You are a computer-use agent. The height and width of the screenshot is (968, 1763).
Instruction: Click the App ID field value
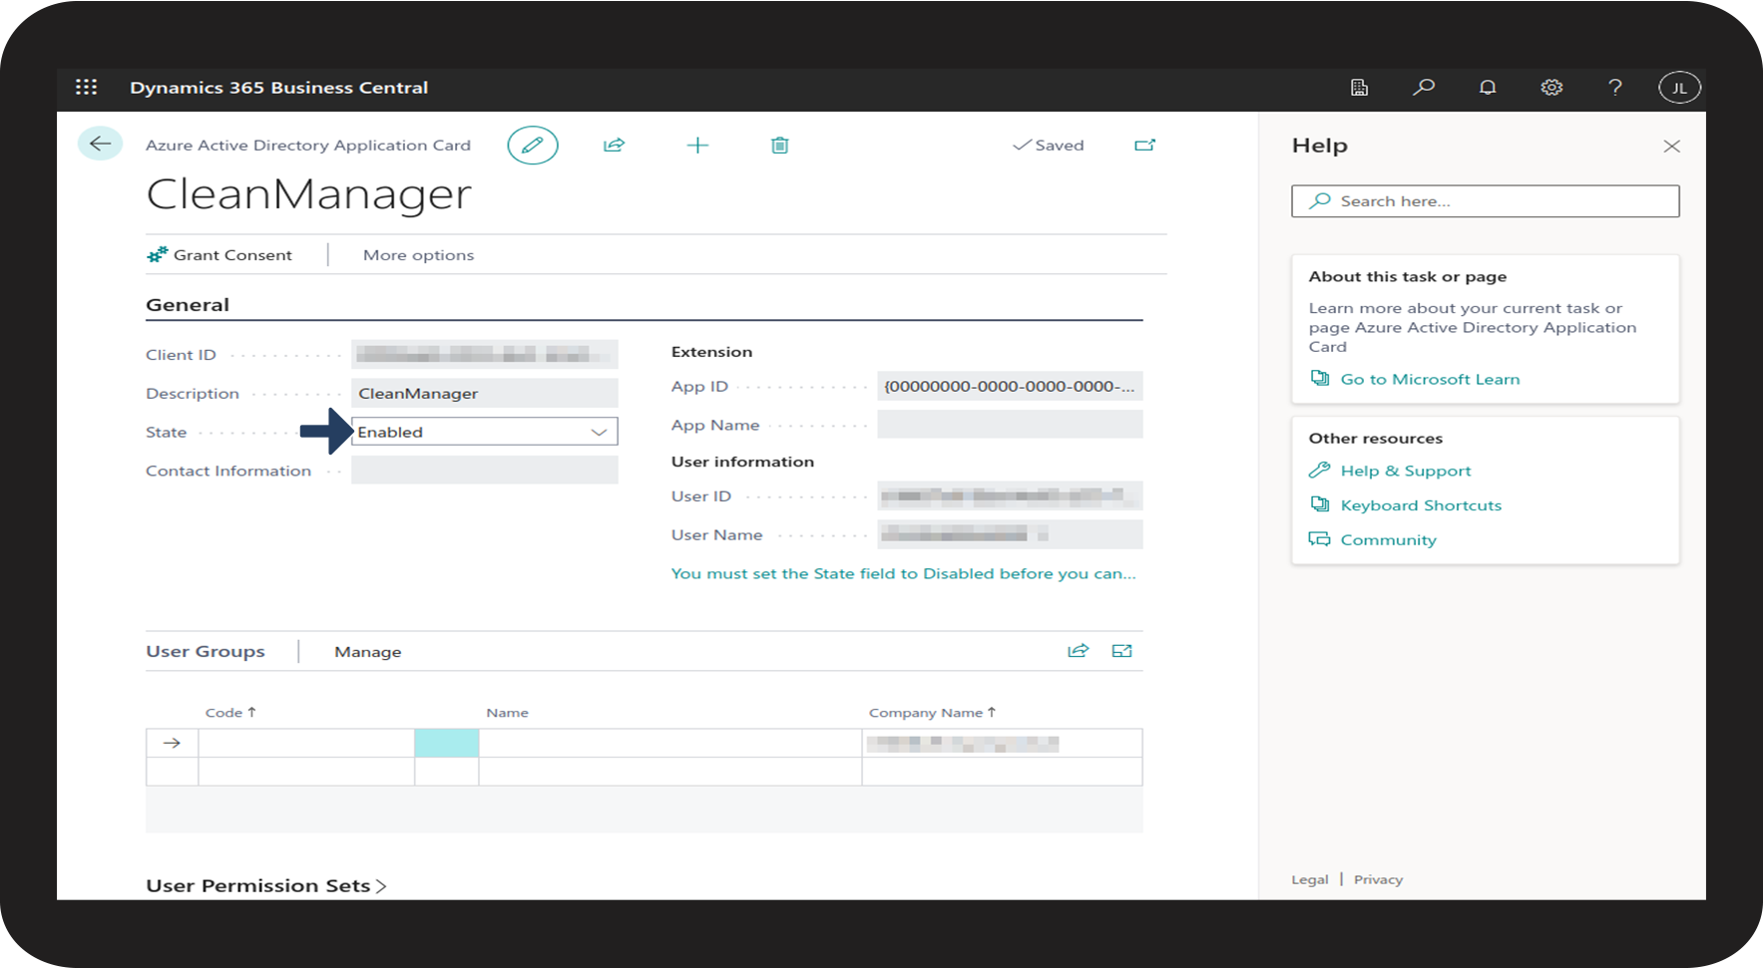pyautogui.click(x=1010, y=386)
